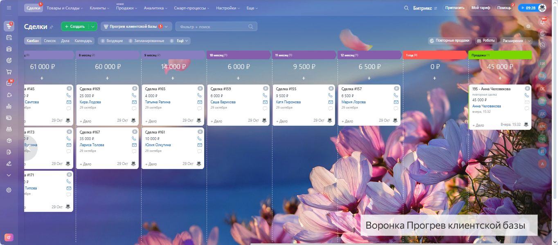558x245 pixels.
Task: Click responsible avatar on Сделка #167 card
Action: click(x=133, y=164)
